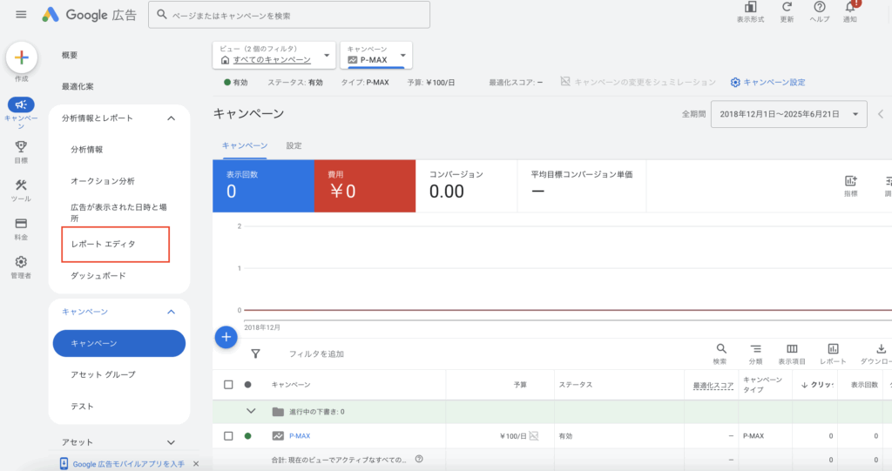Open the Admin gear icon
The width and height of the screenshot is (892, 471).
click(x=21, y=262)
